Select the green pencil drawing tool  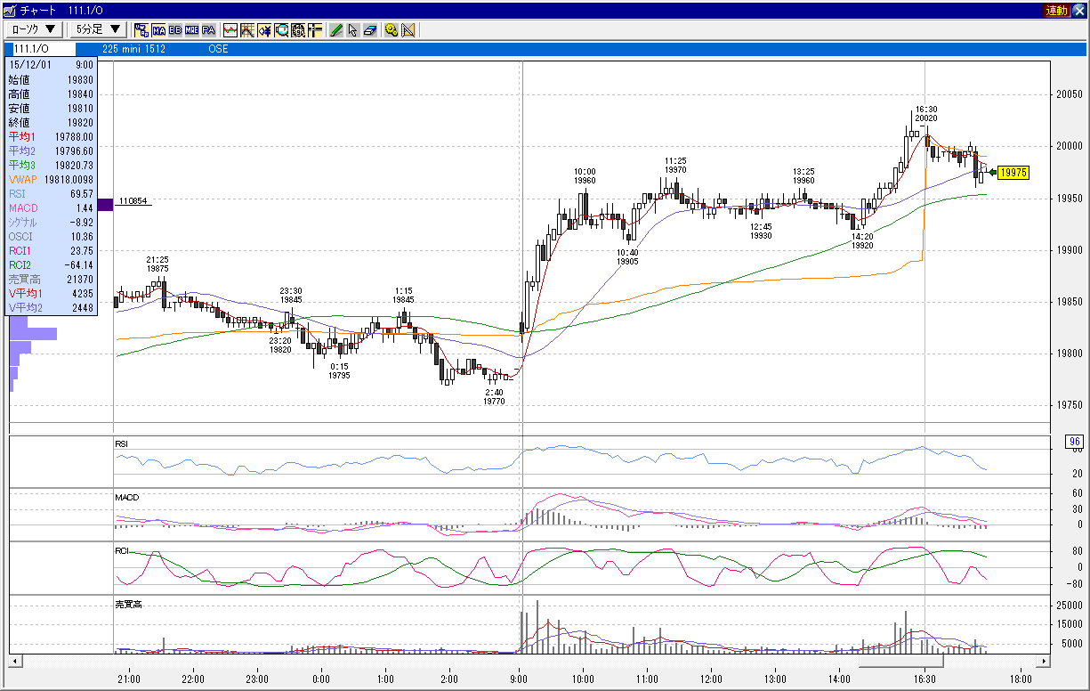click(336, 29)
